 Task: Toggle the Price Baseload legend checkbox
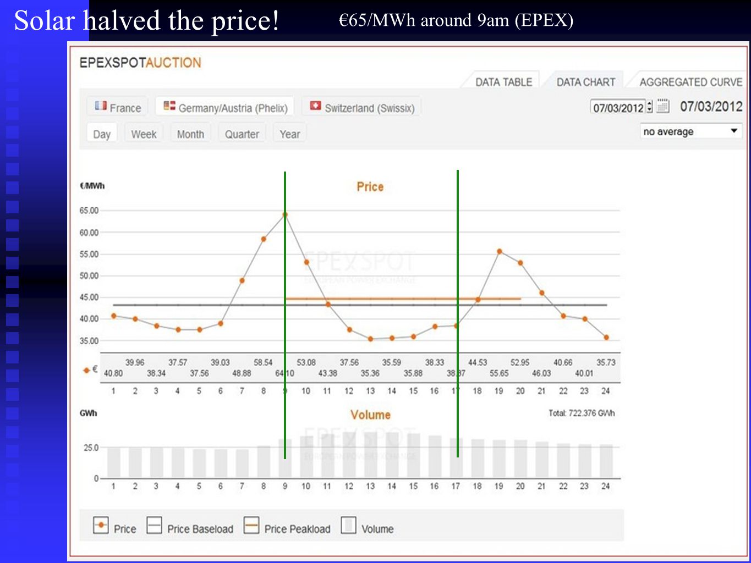coord(155,525)
